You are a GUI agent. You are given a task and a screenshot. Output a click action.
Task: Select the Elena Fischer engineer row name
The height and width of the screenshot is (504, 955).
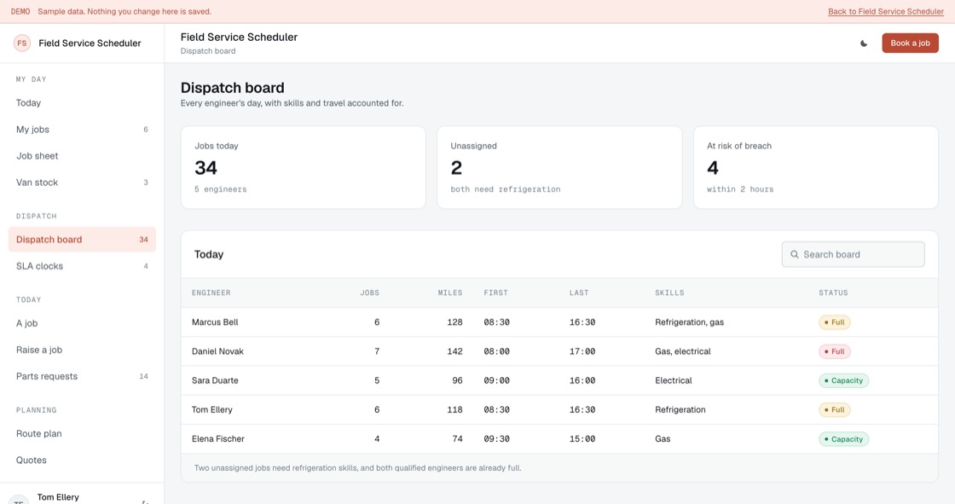click(x=218, y=439)
